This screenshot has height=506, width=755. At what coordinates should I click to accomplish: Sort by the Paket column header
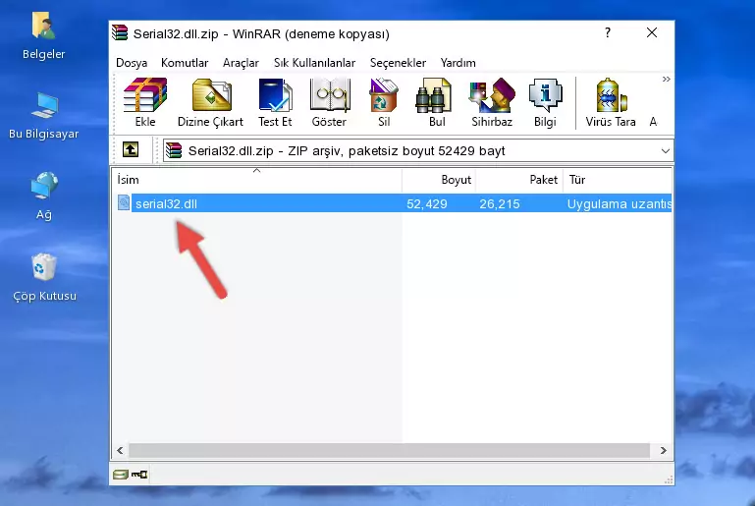click(x=519, y=180)
